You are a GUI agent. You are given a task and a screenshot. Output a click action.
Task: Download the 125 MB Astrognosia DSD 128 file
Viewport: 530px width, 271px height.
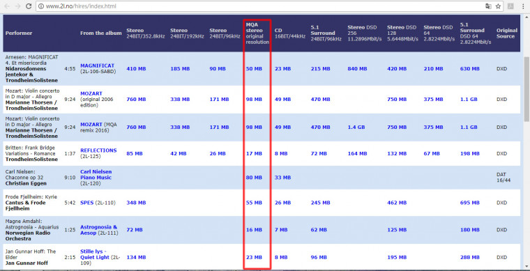pyautogui.click(x=397, y=230)
